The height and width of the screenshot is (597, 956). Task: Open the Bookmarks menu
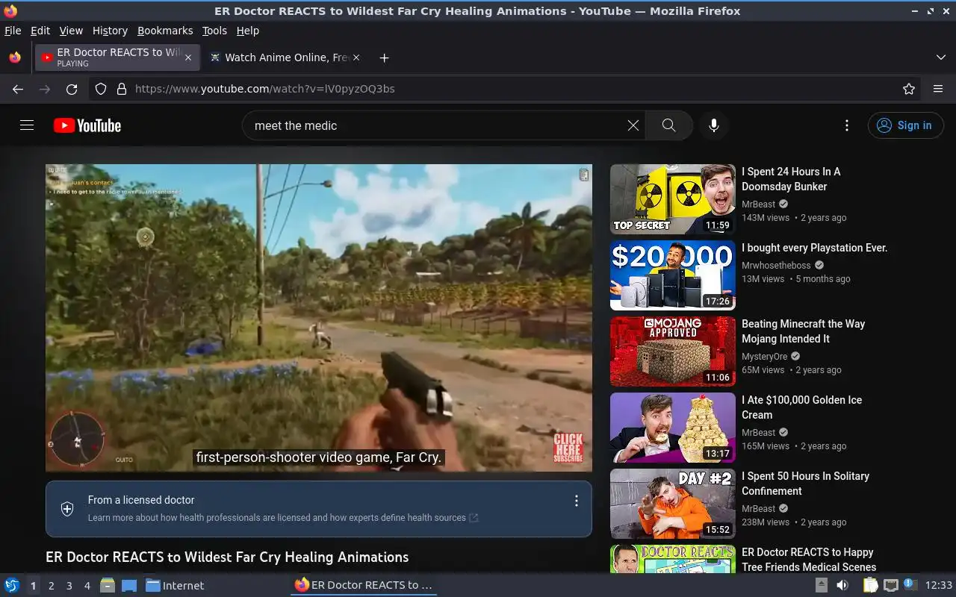tap(165, 31)
